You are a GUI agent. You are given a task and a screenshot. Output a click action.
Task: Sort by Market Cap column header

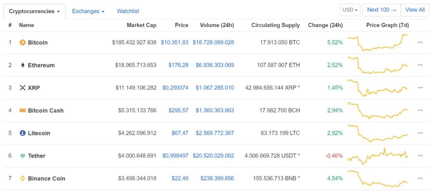[x=142, y=25]
